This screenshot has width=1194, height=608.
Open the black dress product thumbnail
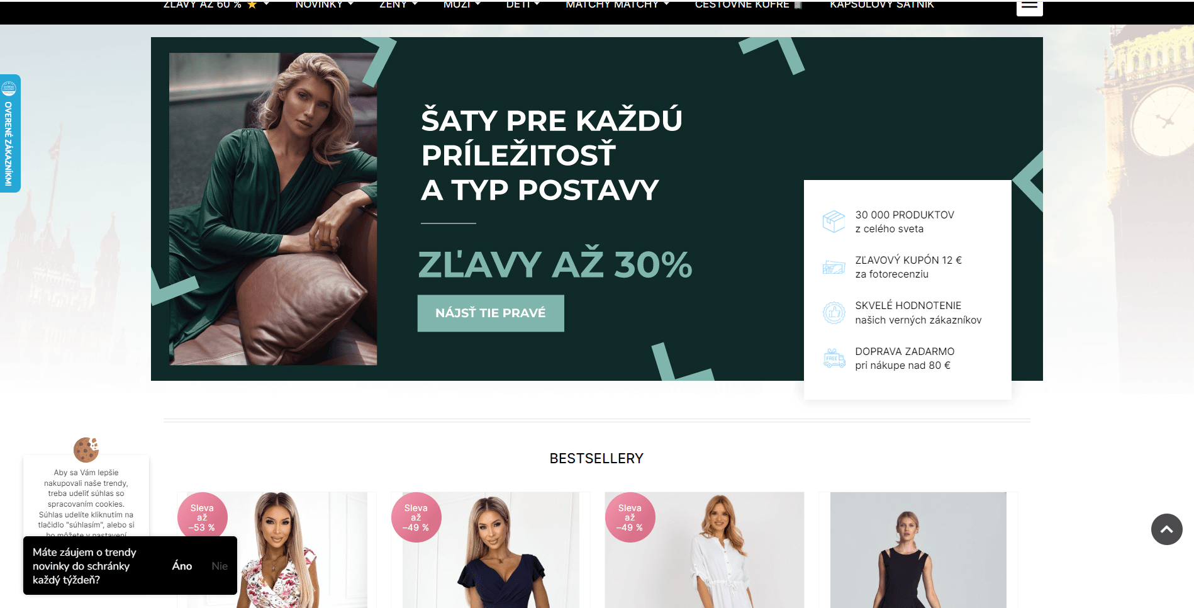pos(918,550)
